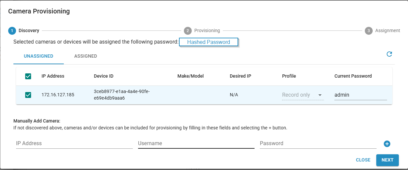408x170 pixels.
Task: Toggle the select-all checkbox in table header
Action: tap(28, 76)
